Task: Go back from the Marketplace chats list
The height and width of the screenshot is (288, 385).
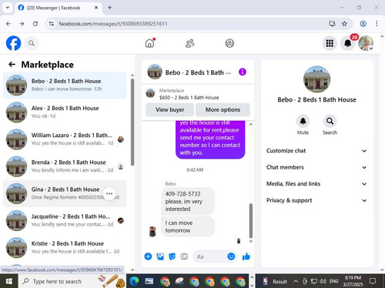Action: click(x=12, y=65)
